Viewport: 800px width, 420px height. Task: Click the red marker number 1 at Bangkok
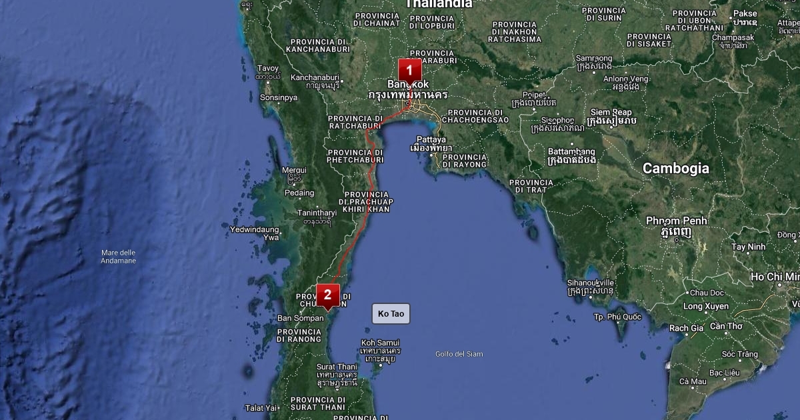pyautogui.click(x=409, y=70)
